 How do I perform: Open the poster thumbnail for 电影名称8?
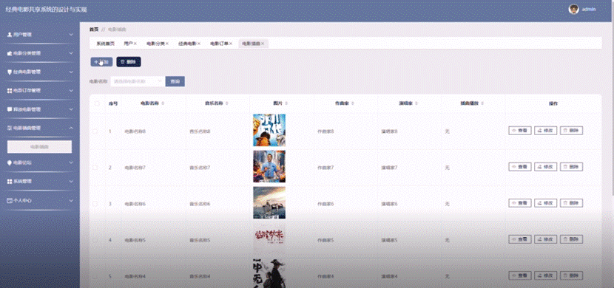click(269, 130)
